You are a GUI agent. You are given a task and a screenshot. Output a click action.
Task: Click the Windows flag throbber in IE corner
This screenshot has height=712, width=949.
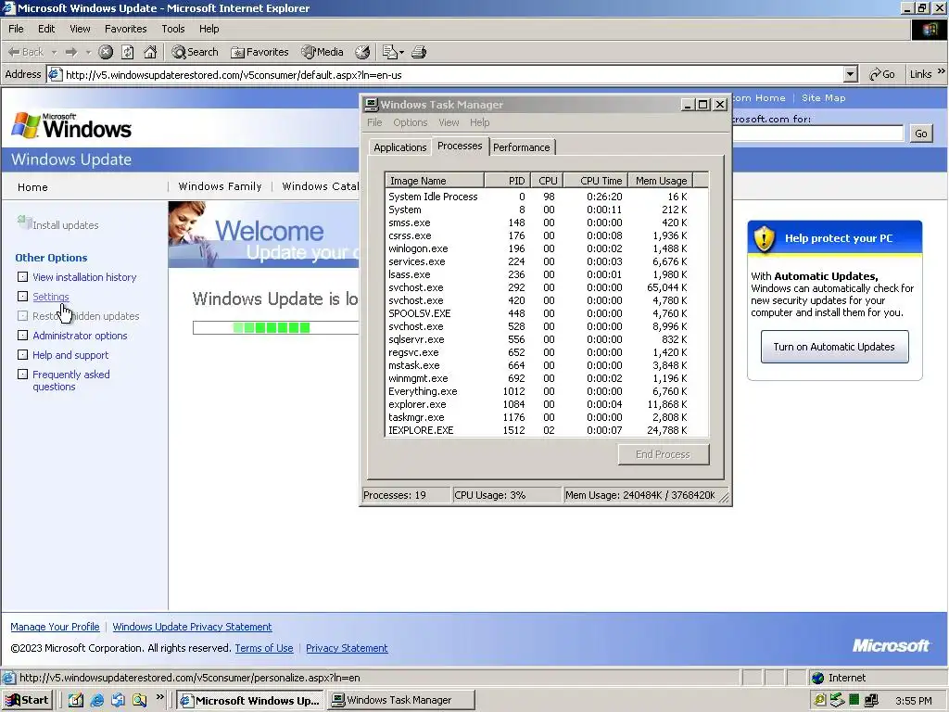(929, 29)
